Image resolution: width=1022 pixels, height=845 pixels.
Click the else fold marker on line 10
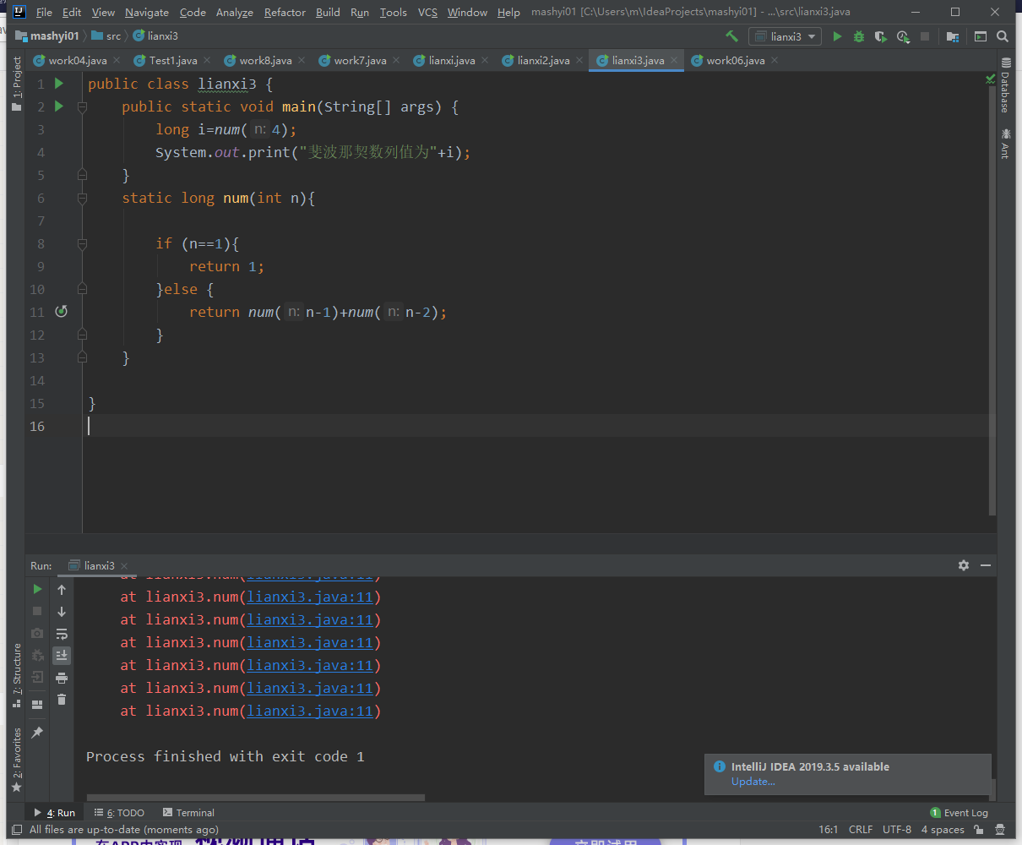(82, 290)
